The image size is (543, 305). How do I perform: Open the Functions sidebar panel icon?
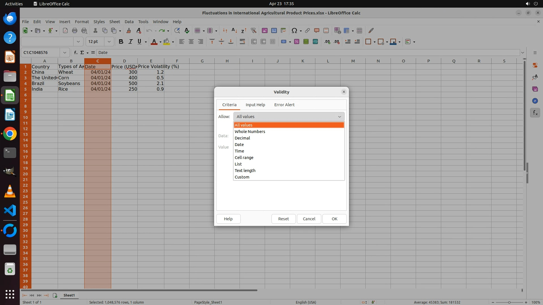coord(535,113)
